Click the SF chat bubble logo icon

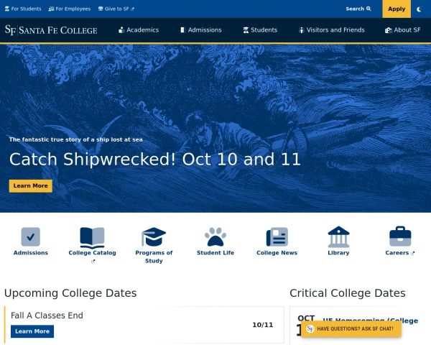point(310,328)
